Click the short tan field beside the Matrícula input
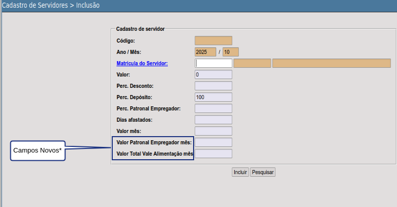Screen dimensions: 397x207 click(x=252, y=63)
